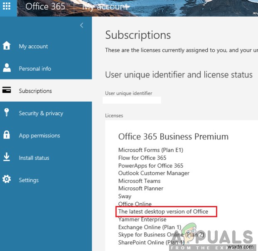The height and width of the screenshot is (251, 258).
Task: Click the padlock icon for App permissions
Action: pos(7,135)
